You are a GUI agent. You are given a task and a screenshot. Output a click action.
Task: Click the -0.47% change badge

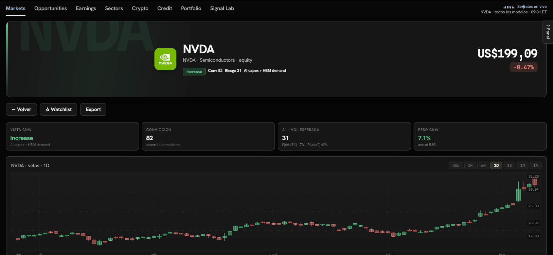click(x=524, y=67)
